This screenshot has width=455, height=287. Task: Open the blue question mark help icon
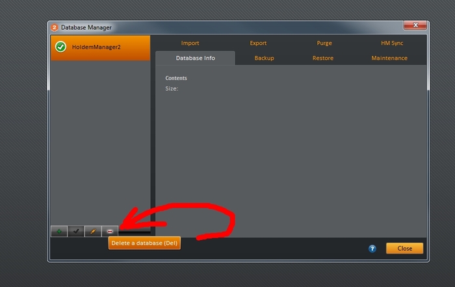[372, 249]
